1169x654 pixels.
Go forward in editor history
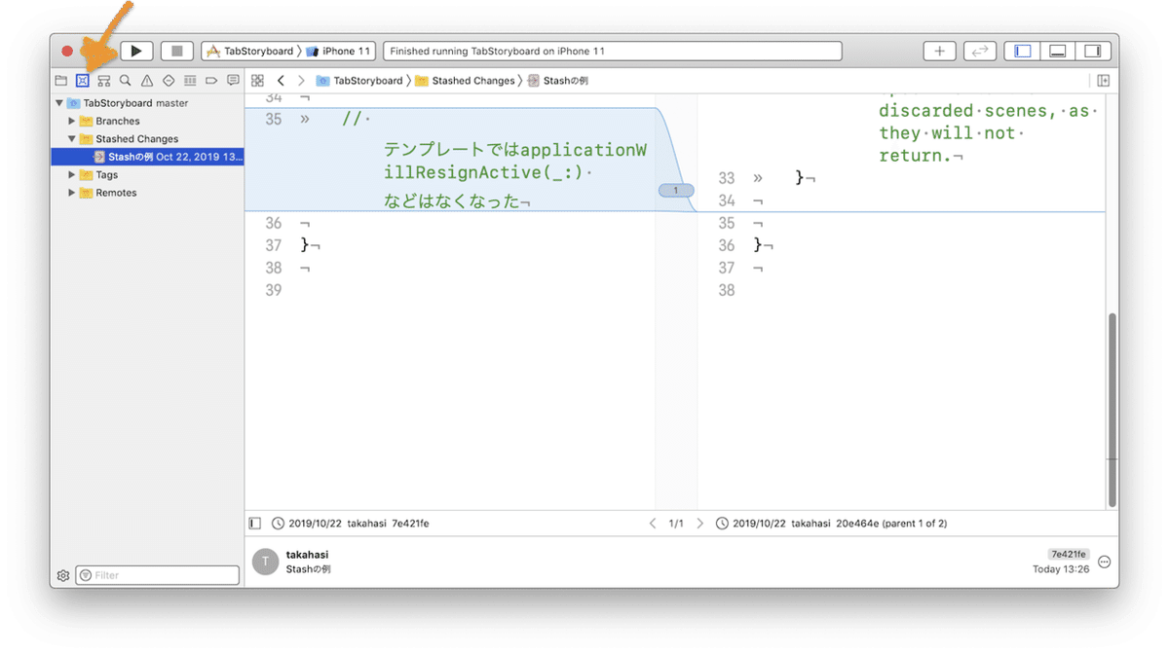[301, 81]
